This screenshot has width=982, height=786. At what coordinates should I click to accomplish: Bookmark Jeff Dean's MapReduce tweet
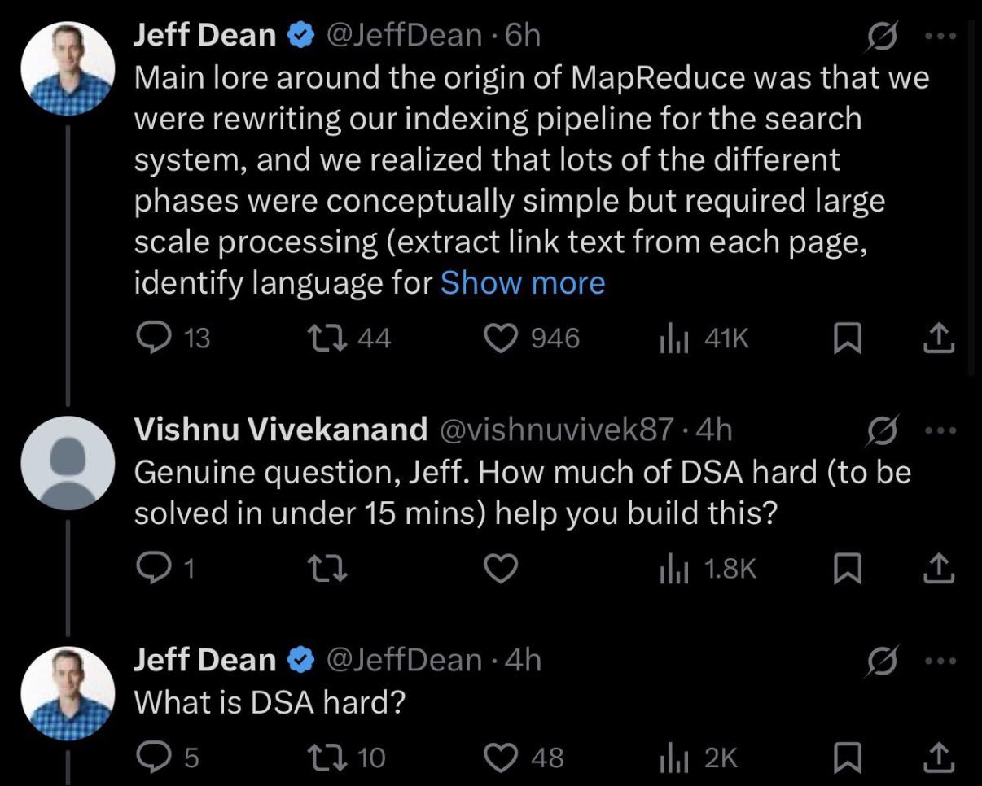(x=848, y=339)
